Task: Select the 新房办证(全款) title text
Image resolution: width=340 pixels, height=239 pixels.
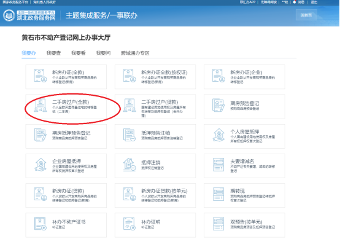Action: click(x=68, y=72)
